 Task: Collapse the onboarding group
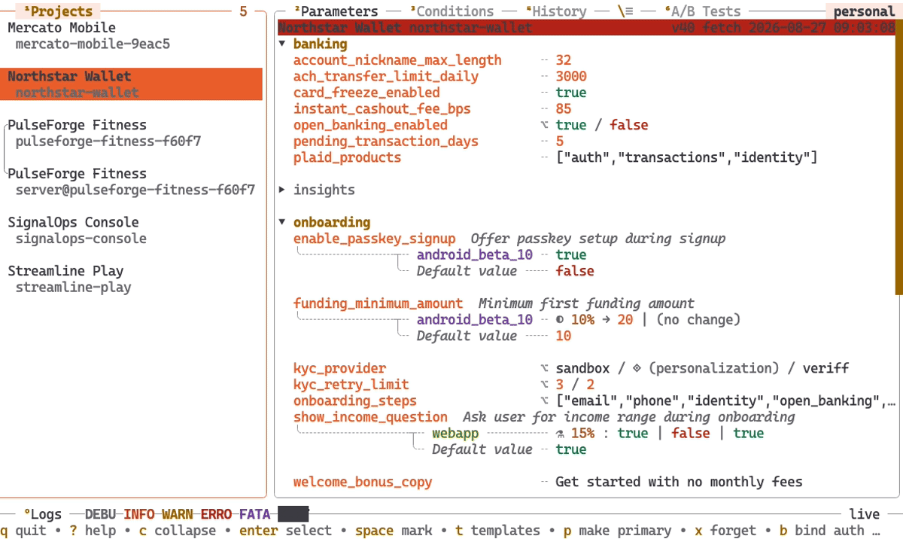282,222
